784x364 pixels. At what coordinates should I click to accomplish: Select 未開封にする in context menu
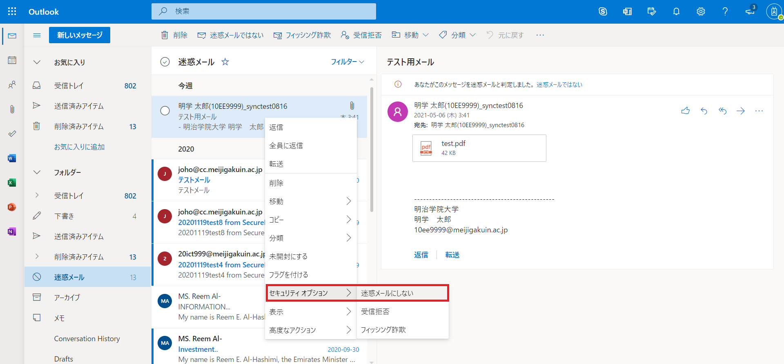[288, 256]
